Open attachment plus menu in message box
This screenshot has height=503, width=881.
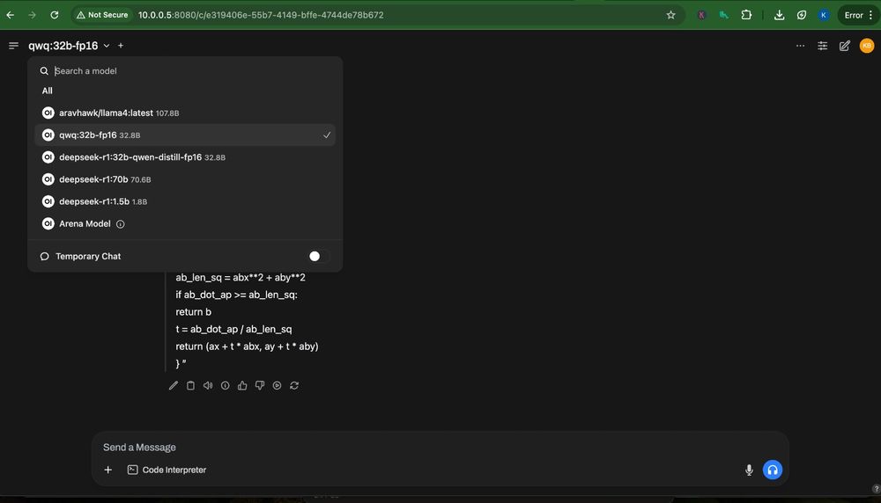point(107,470)
